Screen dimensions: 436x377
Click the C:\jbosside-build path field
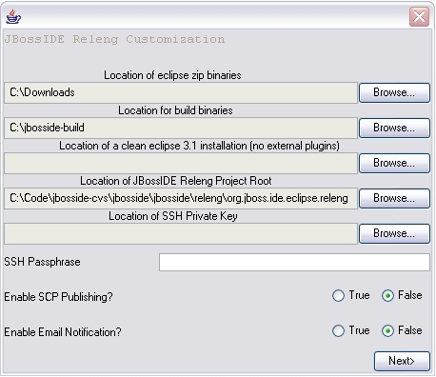coord(181,128)
